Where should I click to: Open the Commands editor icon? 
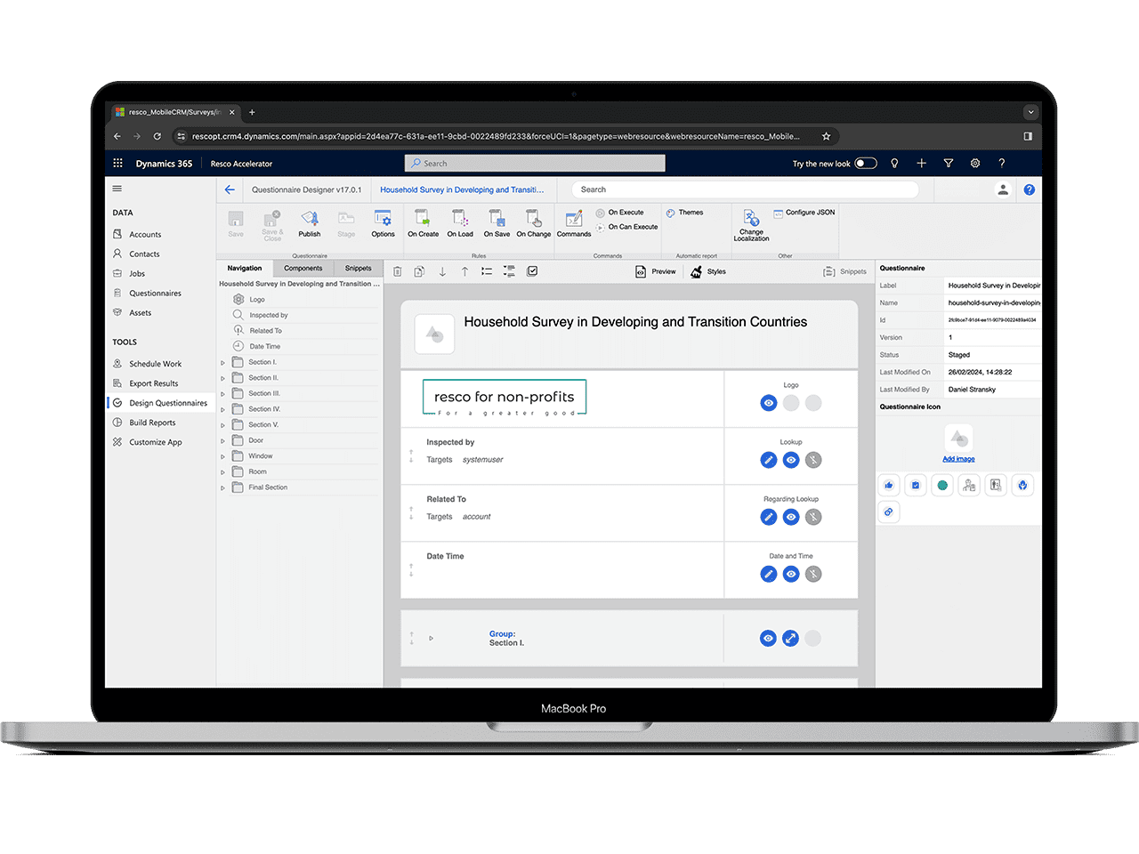pos(574,218)
